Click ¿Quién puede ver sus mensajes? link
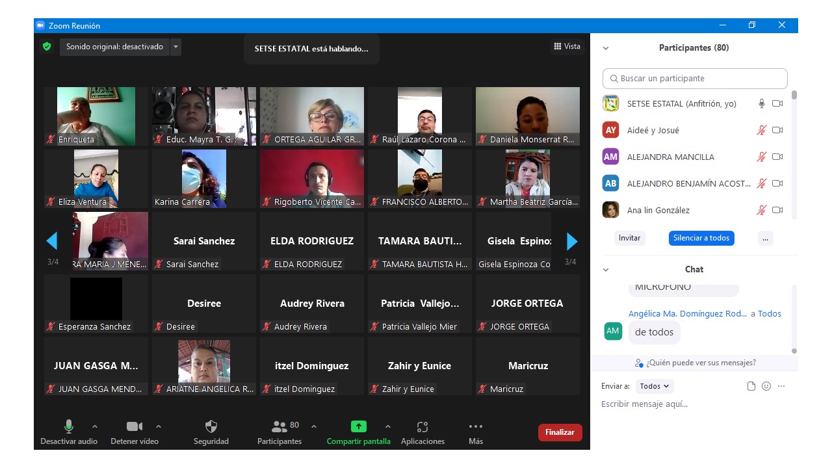The width and height of the screenshot is (832, 468). click(695, 363)
